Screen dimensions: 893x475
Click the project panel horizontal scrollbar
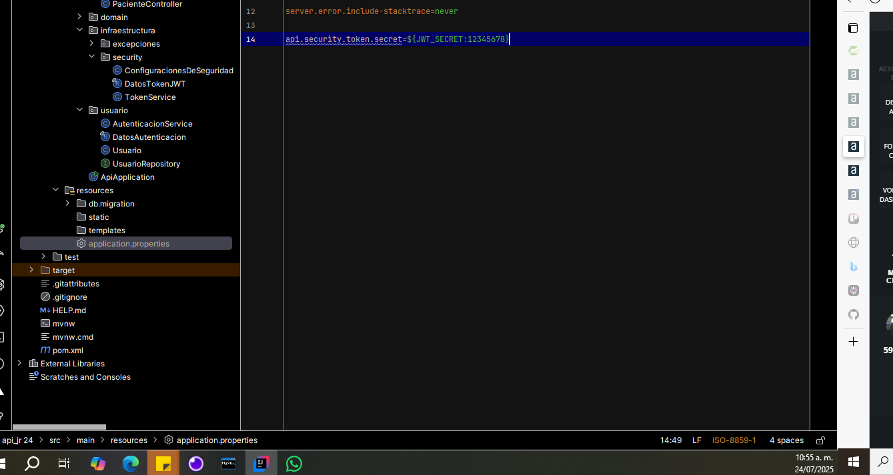pyautogui.click(x=59, y=427)
